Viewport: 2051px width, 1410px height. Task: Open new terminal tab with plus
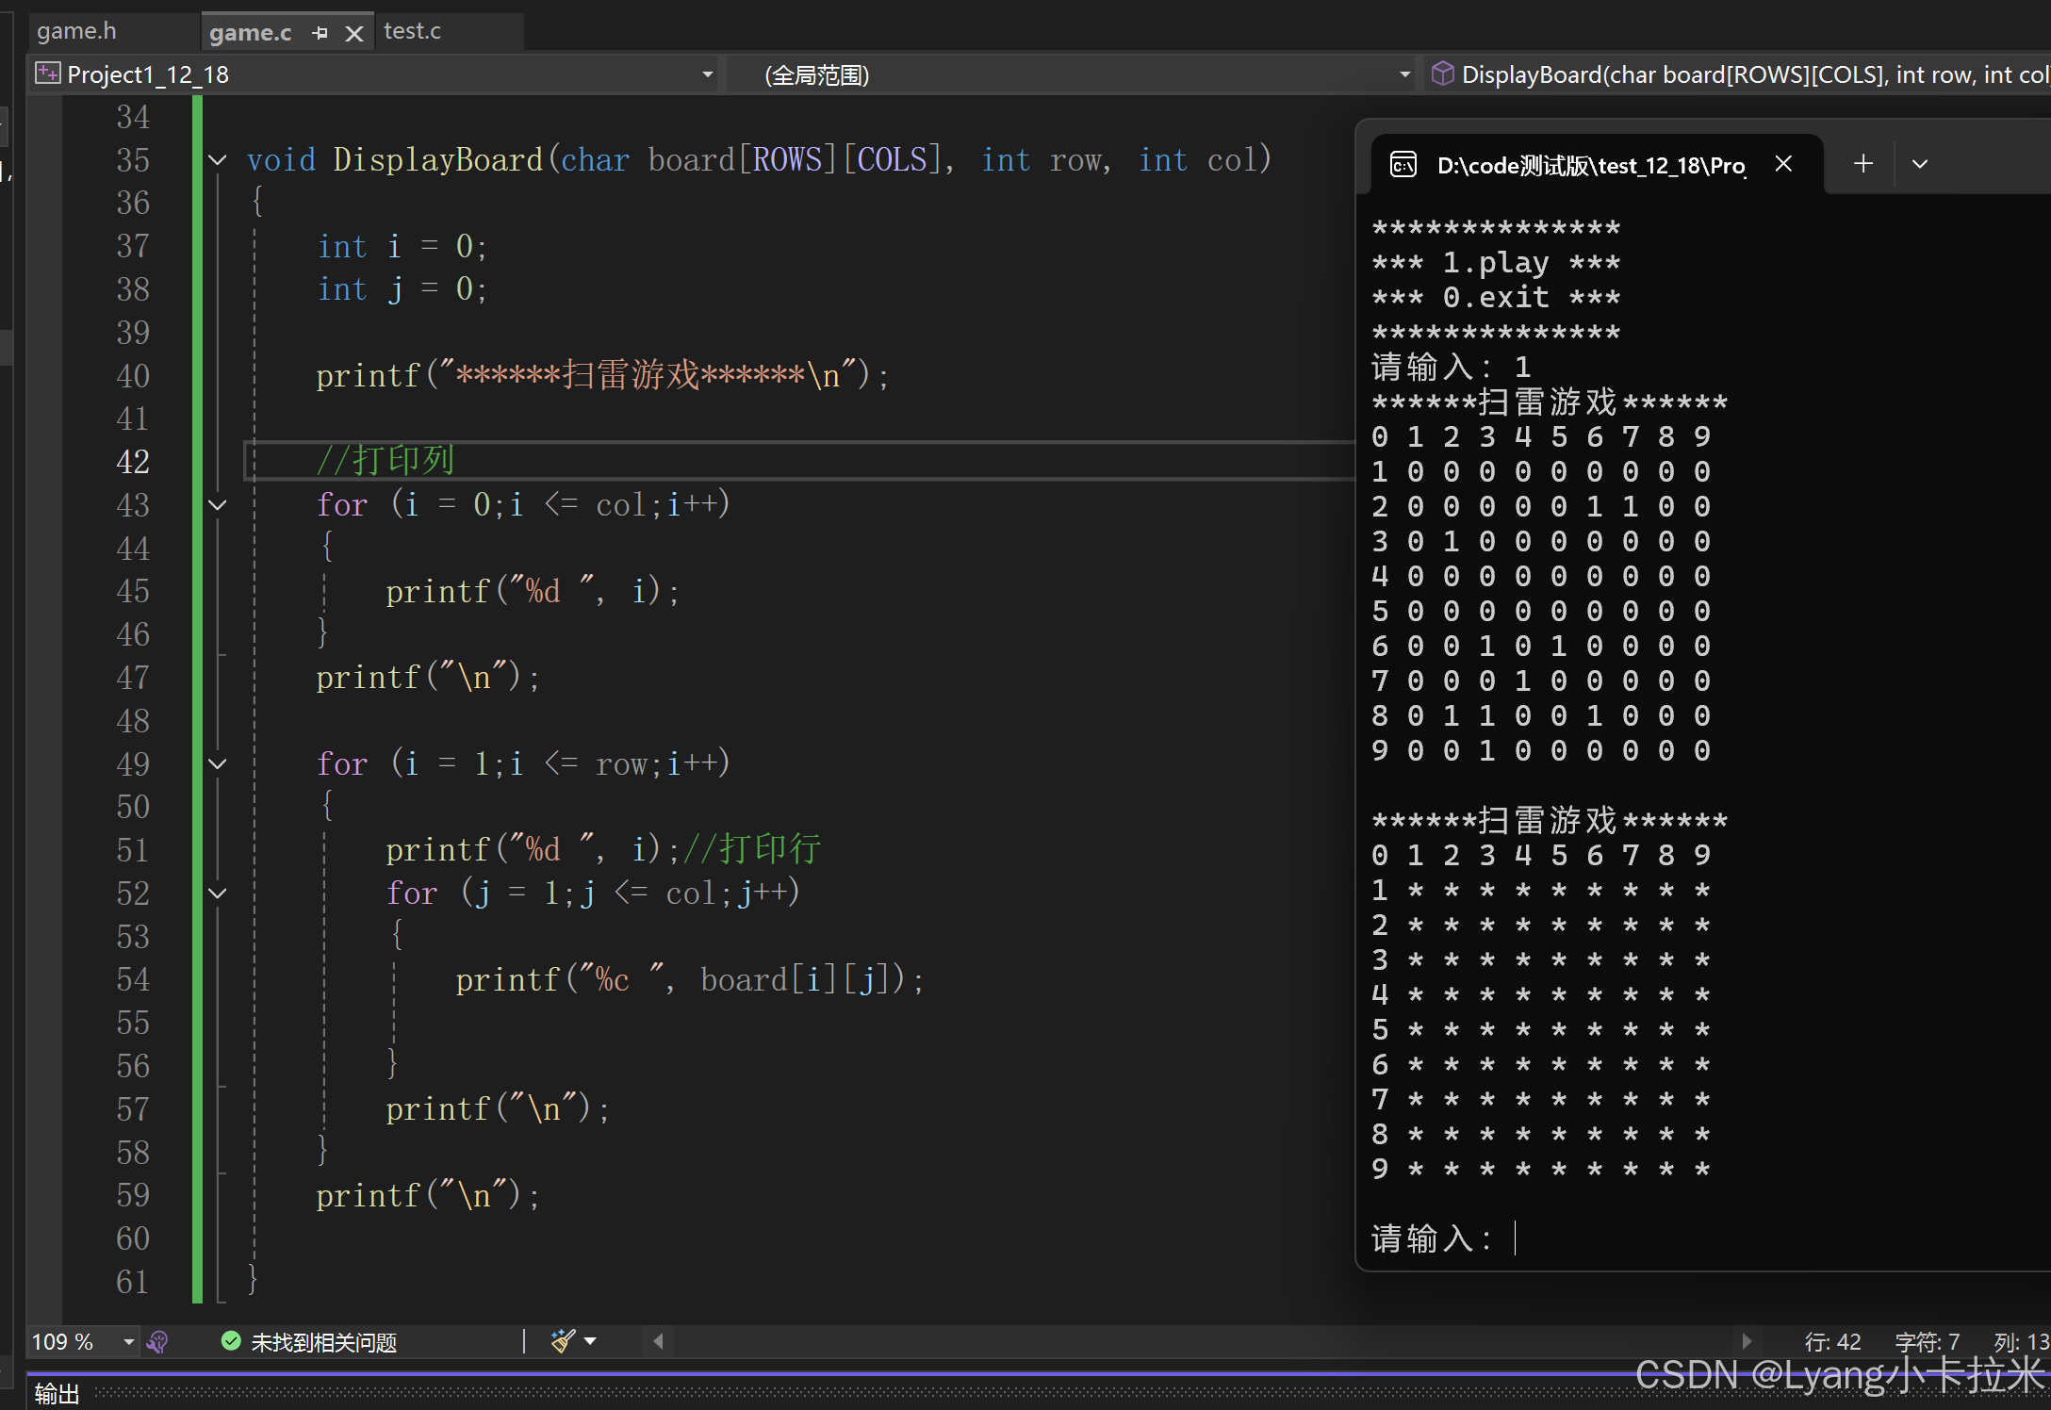1862,164
